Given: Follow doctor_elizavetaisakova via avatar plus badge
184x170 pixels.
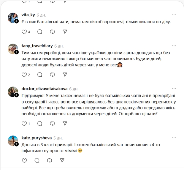Looking at the screenshot, I should (17, 95).
